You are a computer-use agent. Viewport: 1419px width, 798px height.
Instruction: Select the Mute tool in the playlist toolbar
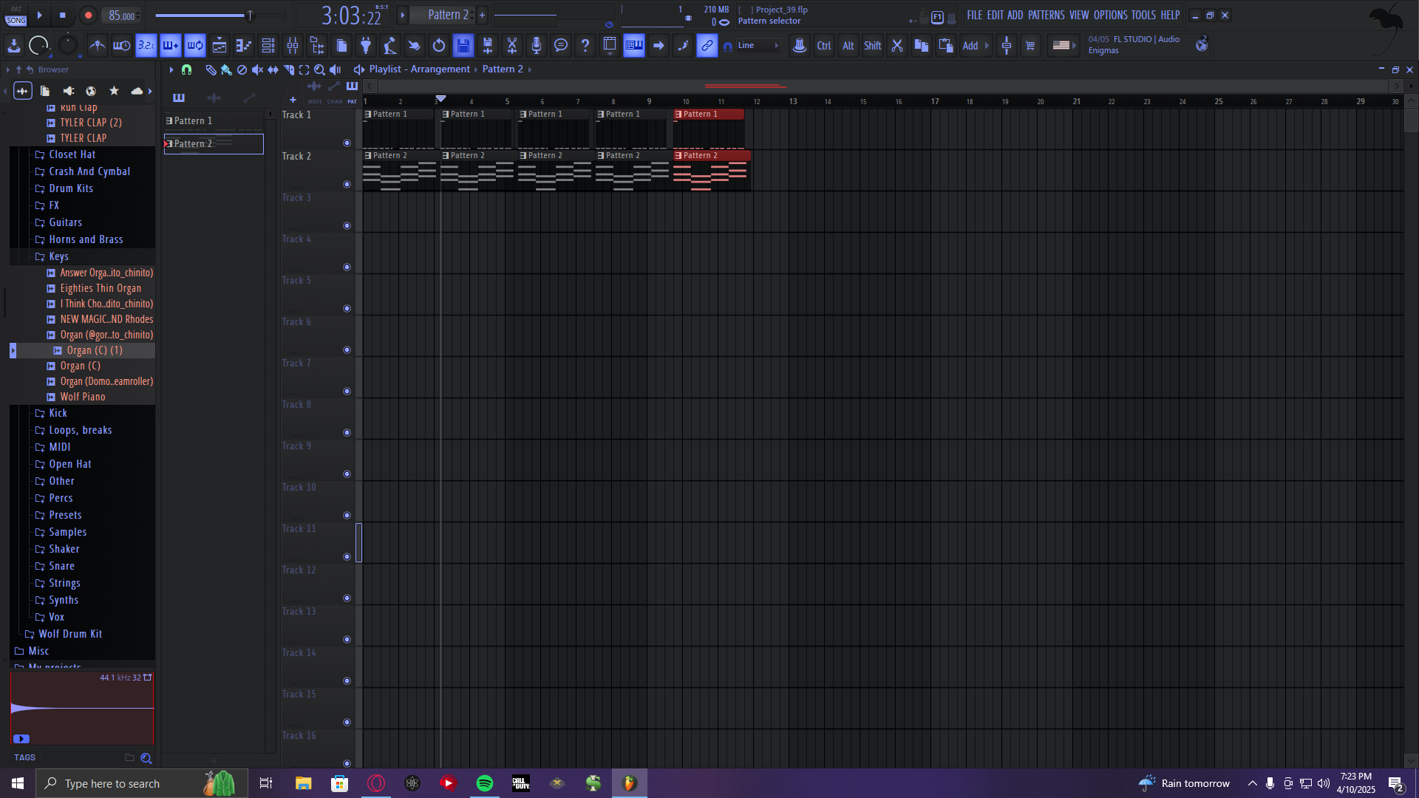[257, 69]
